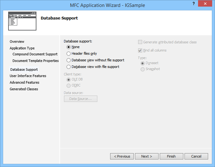The height and width of the screenshot is (167, 215).
Task: Select the None database support option
Action: (x=69, y=47)
